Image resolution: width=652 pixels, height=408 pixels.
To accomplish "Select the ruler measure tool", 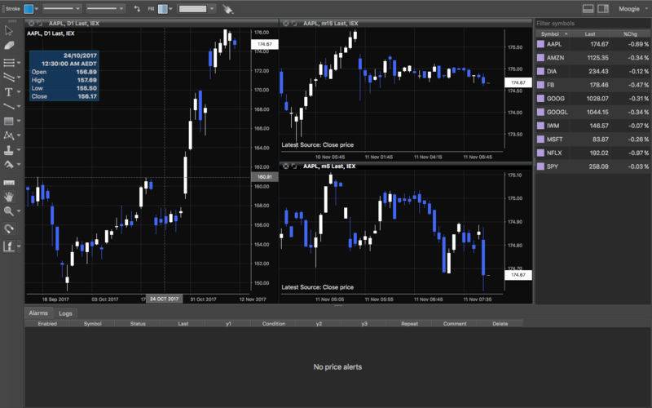I will click(x=9, y=182).
